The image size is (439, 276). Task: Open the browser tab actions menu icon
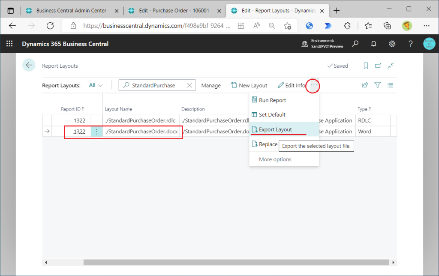pyautogui.click(x=11, y=11)
